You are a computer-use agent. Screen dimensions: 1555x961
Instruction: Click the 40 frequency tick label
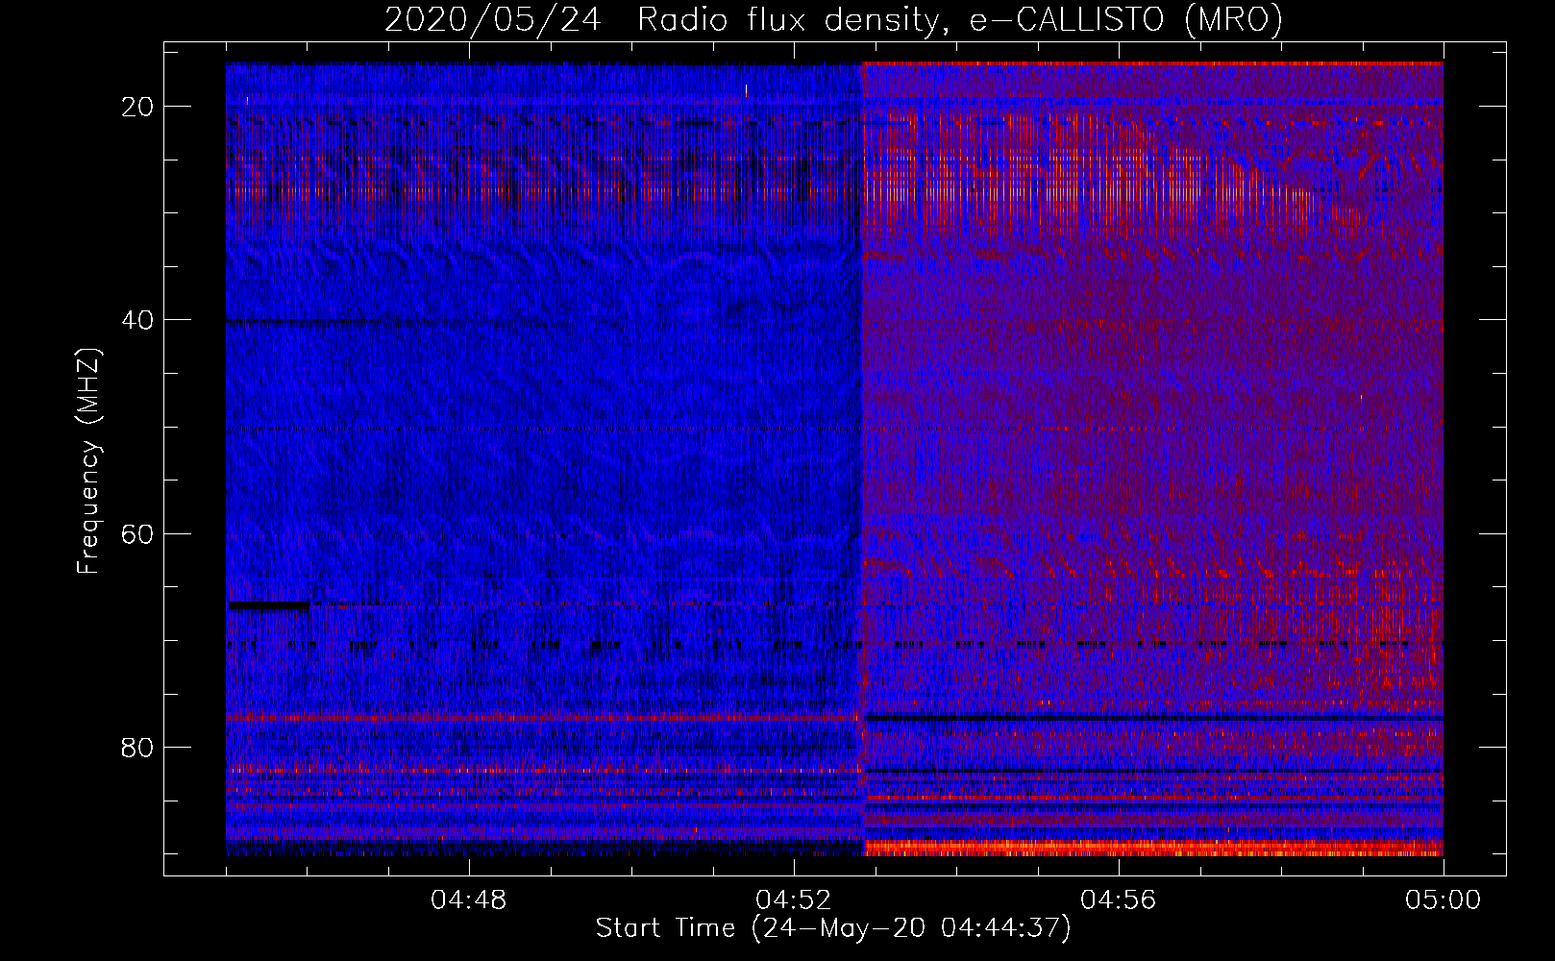pos(138,319)
